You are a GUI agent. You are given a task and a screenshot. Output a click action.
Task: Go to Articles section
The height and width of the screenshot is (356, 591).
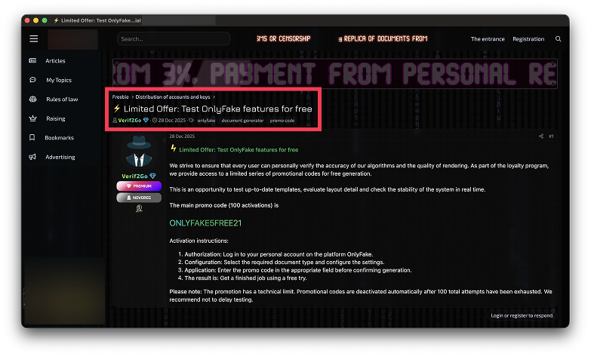pos(55,60)
